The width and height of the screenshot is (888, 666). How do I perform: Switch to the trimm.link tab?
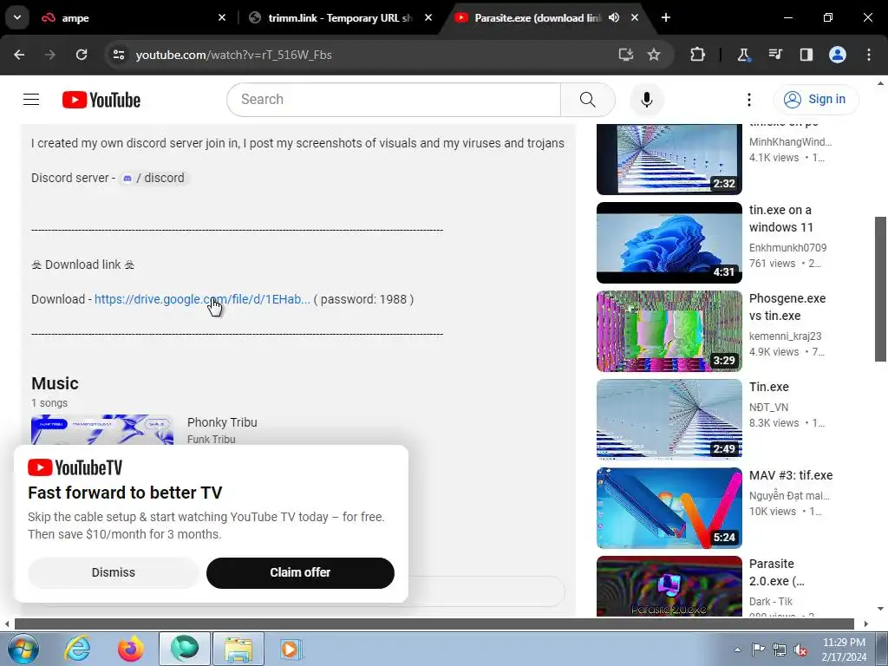(340, 18)
